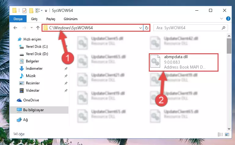Open Resimler folder in sidebar
Image resolution: width=235 pixels, height=145 pixels.
coord(33,83)
